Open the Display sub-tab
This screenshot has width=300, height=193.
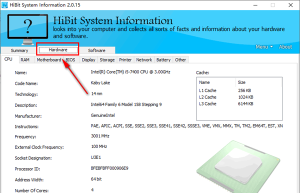click(x=88, y=60)
